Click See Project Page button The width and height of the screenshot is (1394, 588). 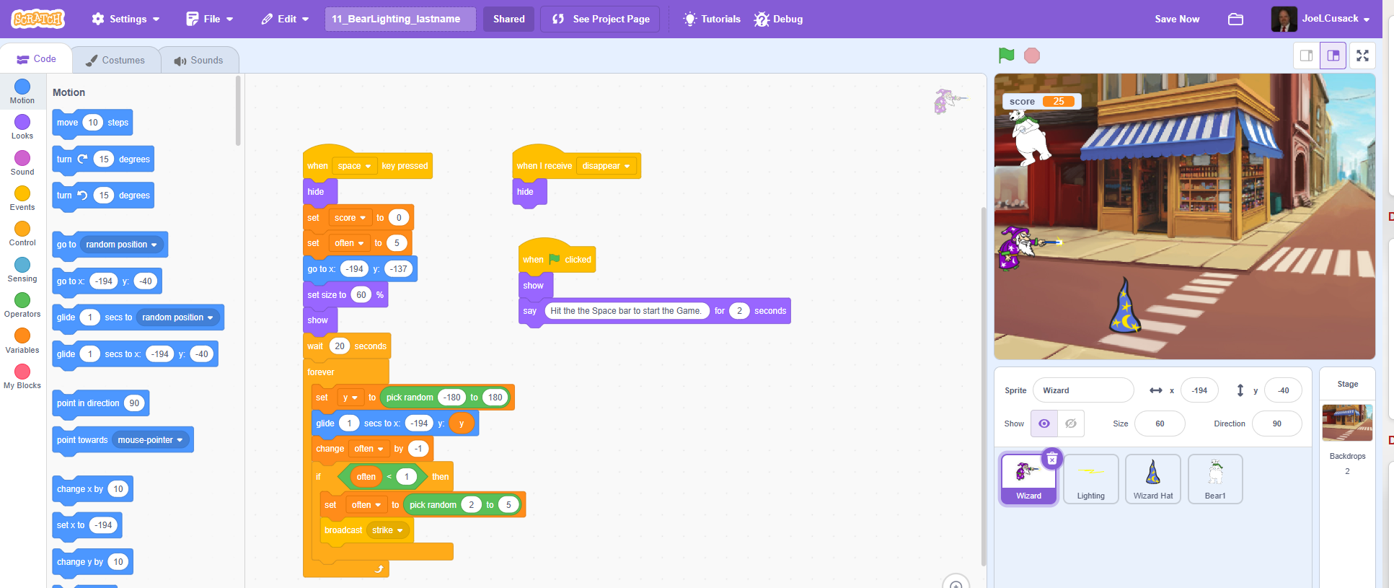(601, 19)
